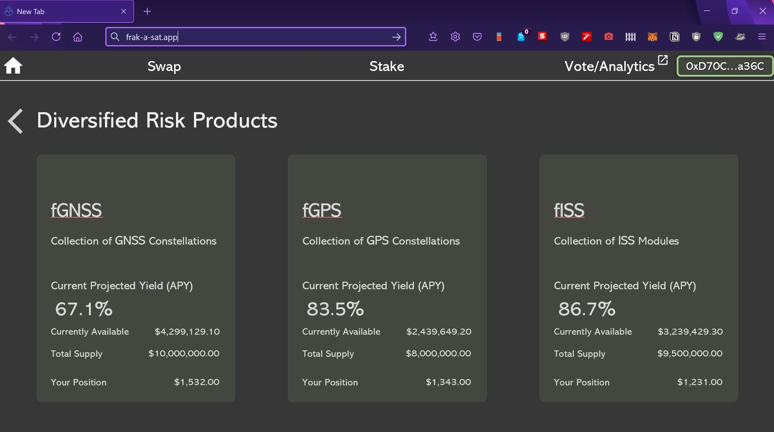774x432 pixels.
Task: Go back in browser history
Action: click(12, 37)
